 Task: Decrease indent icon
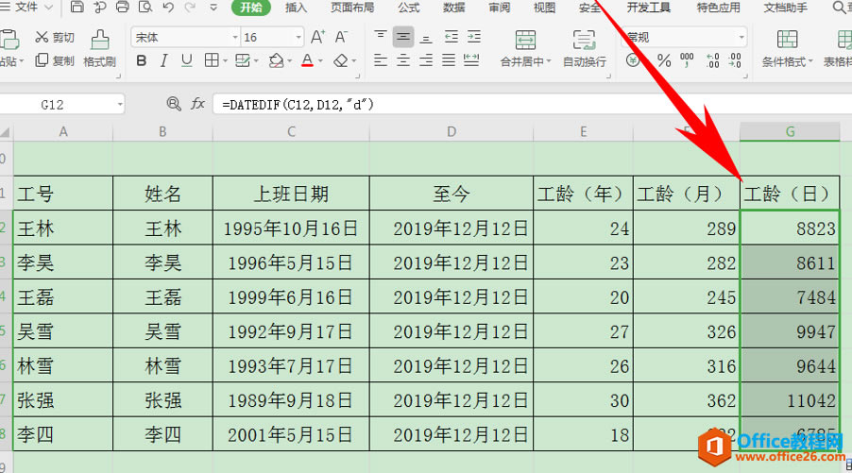click(451, 37)
